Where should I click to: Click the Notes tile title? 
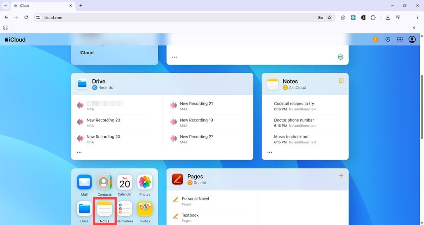290,81
